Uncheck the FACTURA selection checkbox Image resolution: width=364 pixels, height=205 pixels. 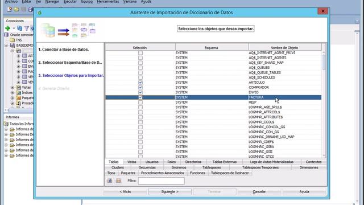140,97
